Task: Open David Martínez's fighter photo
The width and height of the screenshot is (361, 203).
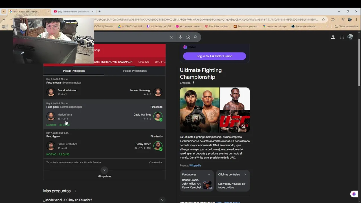Action: coord(158,116)
